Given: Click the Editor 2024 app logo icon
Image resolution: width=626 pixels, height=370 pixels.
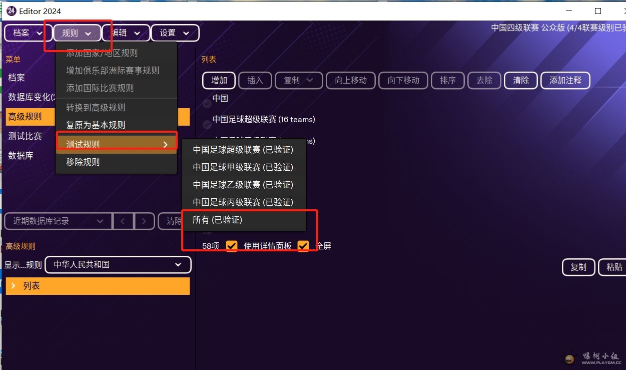Looking at the screenshot, I should [11, 11].
